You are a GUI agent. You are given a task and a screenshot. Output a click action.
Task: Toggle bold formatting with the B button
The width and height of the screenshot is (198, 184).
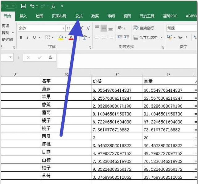21,37
